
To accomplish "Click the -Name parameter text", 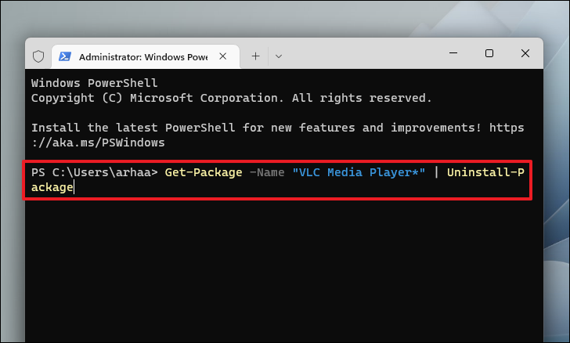I will [x=267, y=172].
